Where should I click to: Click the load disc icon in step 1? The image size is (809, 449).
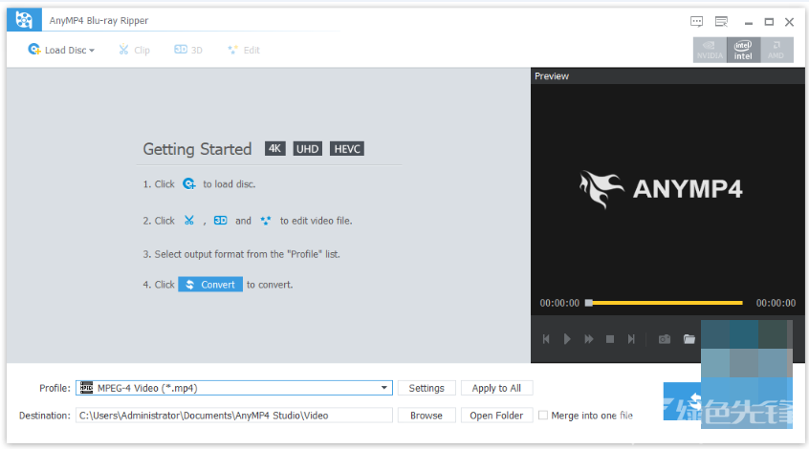pos(189,184)
